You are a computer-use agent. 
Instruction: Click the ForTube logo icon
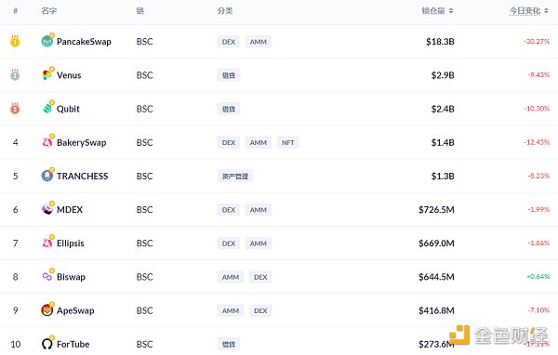pyautogui.click(x=47, y=344)
